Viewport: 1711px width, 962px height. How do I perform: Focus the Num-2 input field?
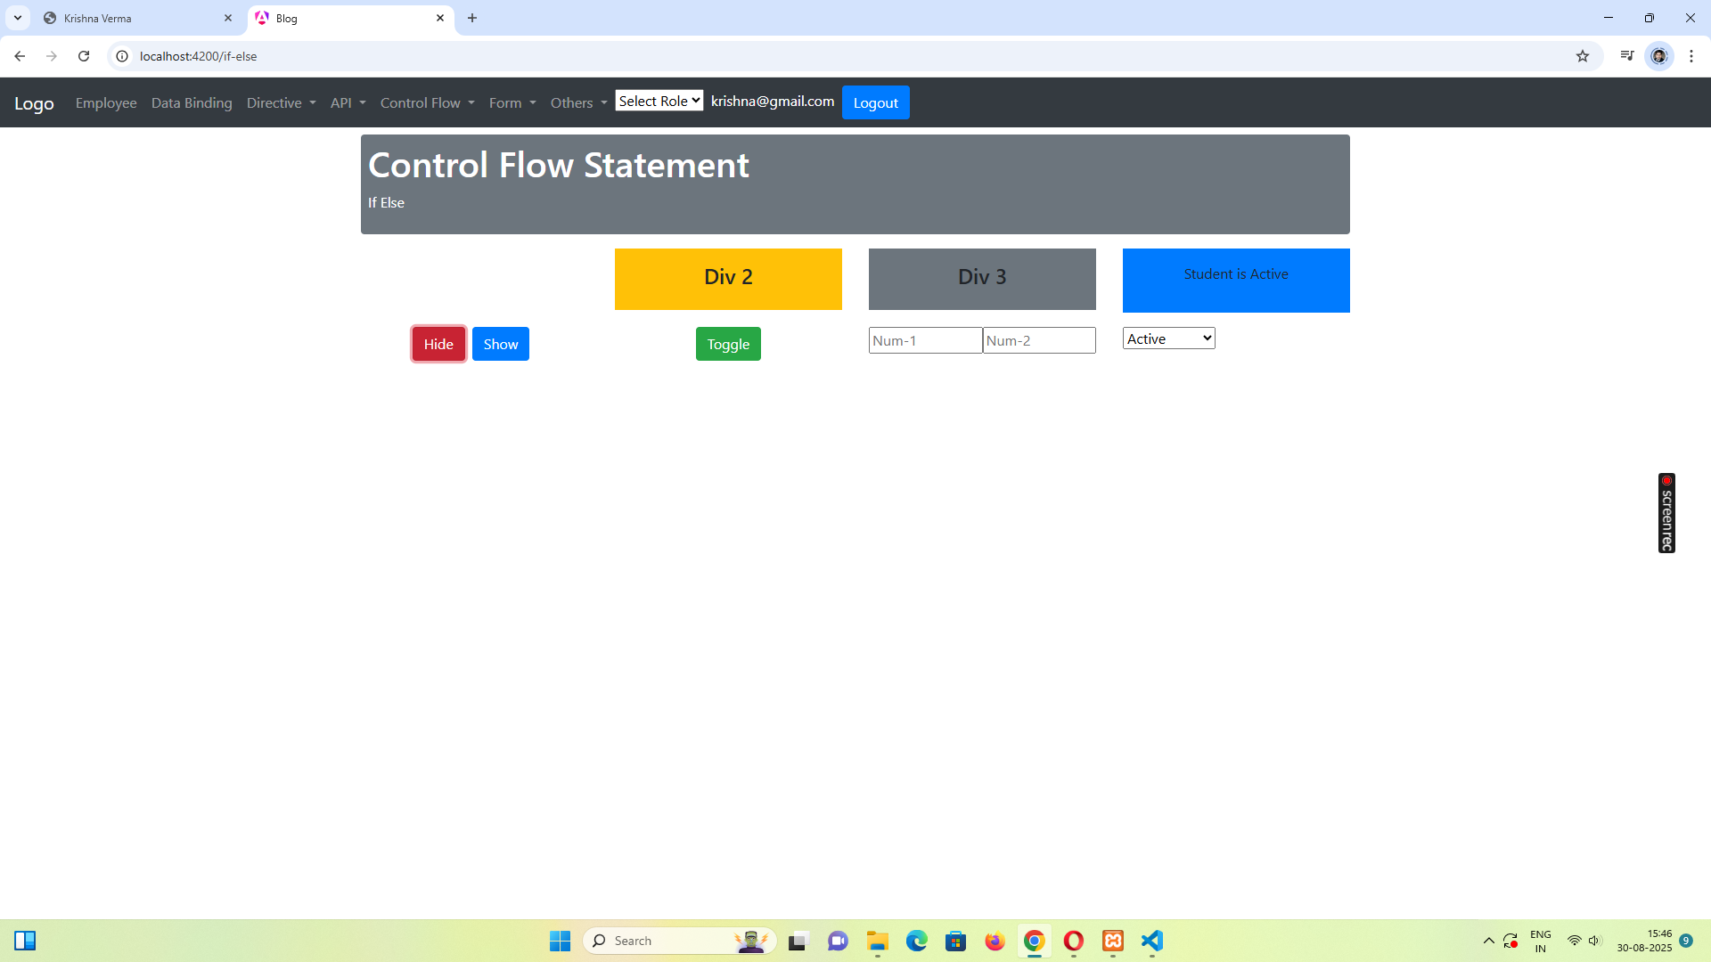coord(1039,340)
